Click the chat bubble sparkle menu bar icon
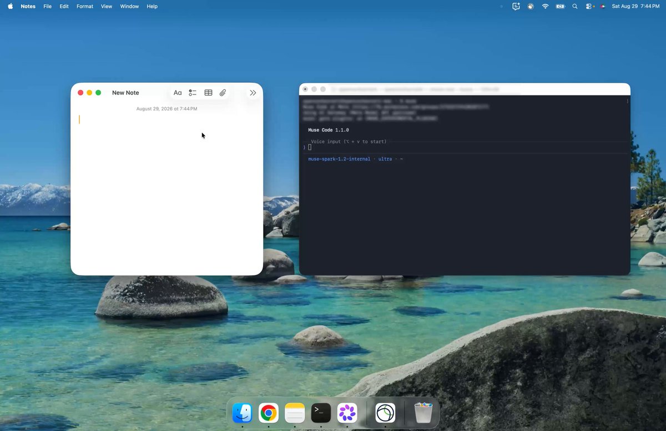The width and height of the screenshot is (666, 431). click(x=516, y=6)
